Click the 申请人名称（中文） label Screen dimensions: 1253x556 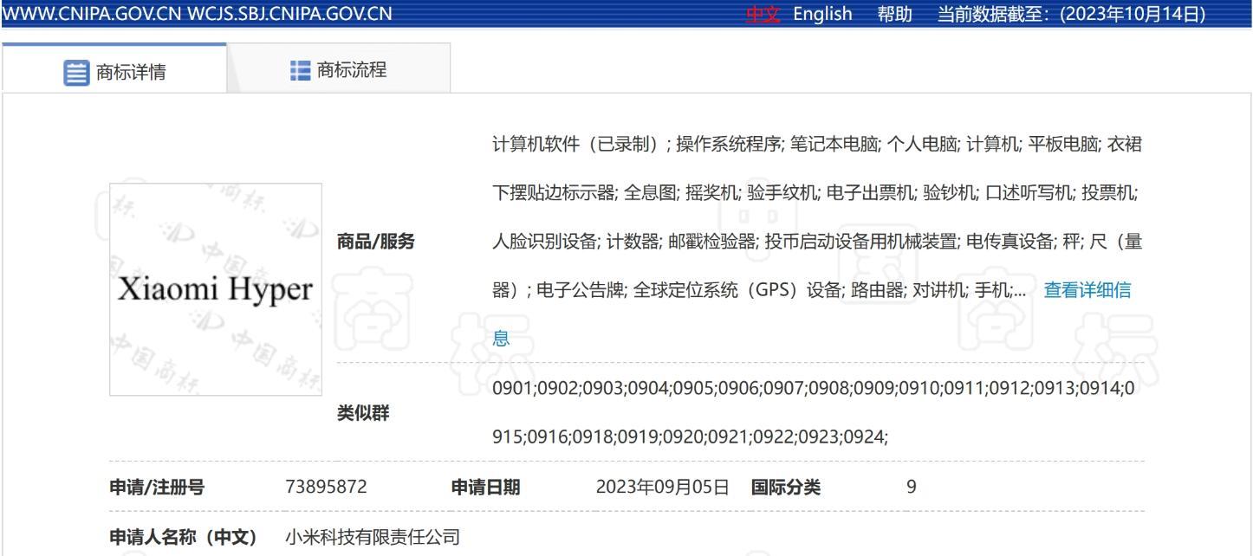pos(183,538)
